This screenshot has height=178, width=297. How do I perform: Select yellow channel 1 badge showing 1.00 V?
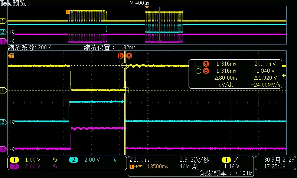14,160
